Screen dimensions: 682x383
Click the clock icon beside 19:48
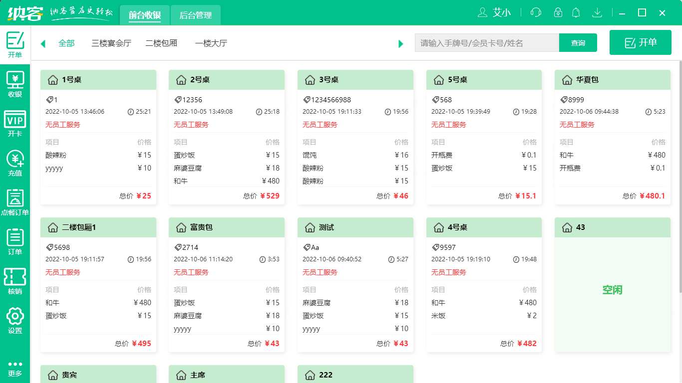click(x=517, y=259)
